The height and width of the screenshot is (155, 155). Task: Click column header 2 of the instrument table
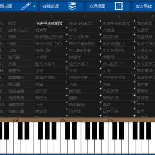tap(85, 16)
